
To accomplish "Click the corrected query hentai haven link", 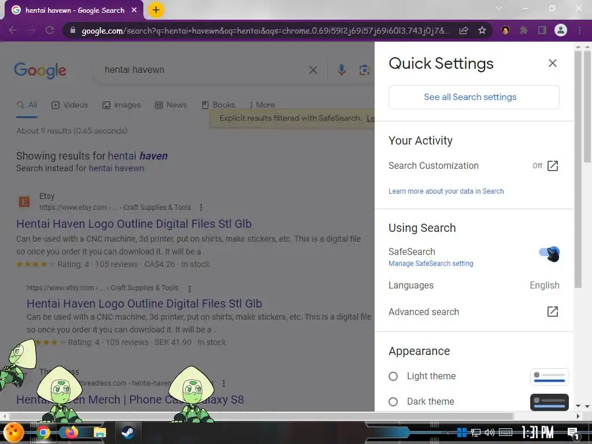I will 138,156.
